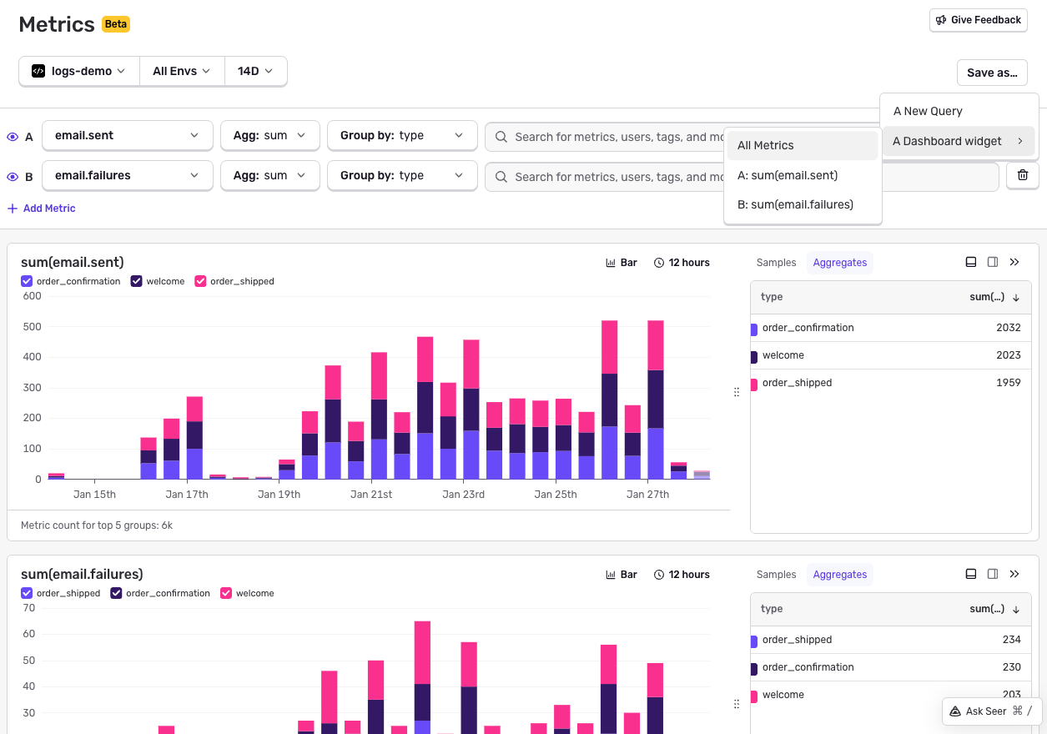
Task: Open the A Dashboard widget submenu
Action: 958,141
